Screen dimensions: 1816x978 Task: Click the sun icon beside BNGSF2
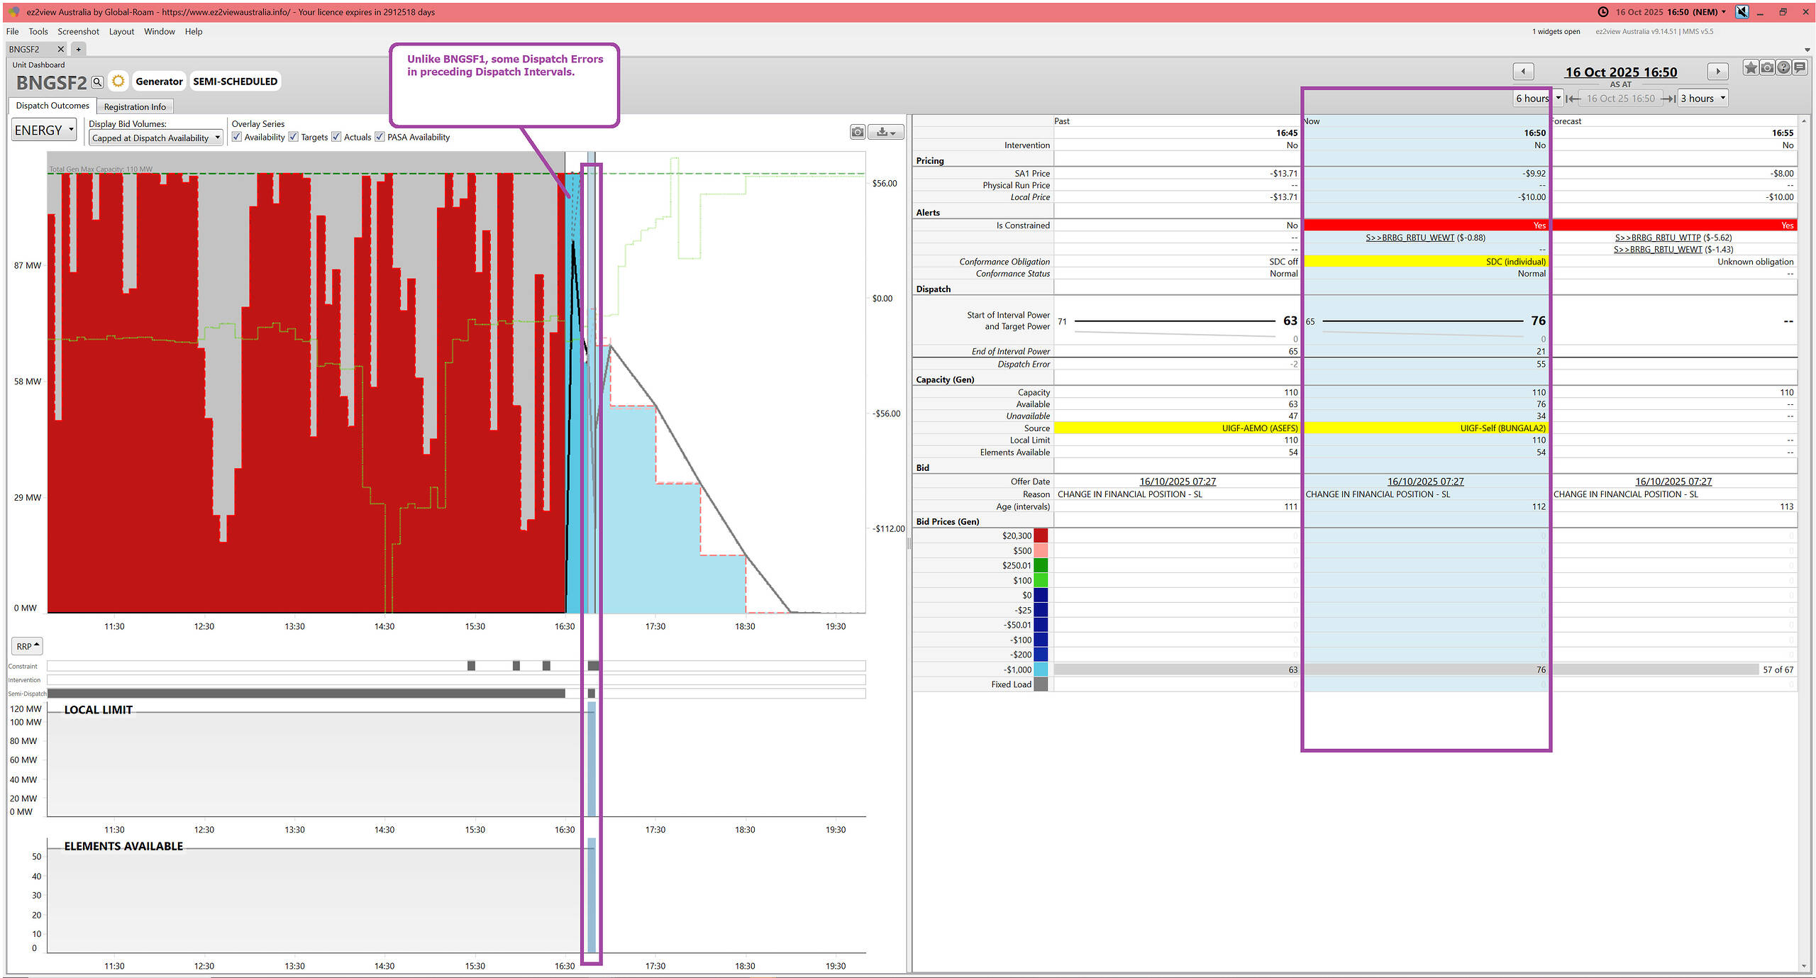point(118,82)
